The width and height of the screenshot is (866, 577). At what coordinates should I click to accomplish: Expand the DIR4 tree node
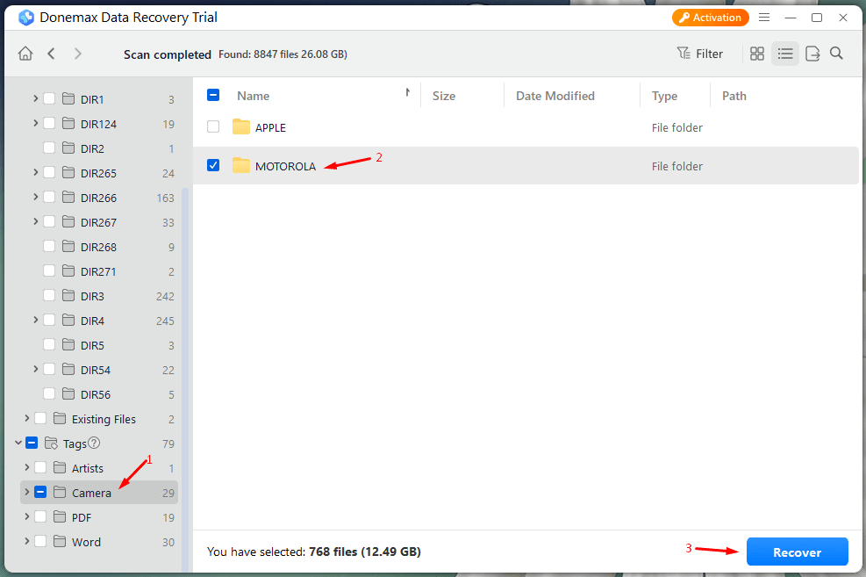(x=35, y=320)
